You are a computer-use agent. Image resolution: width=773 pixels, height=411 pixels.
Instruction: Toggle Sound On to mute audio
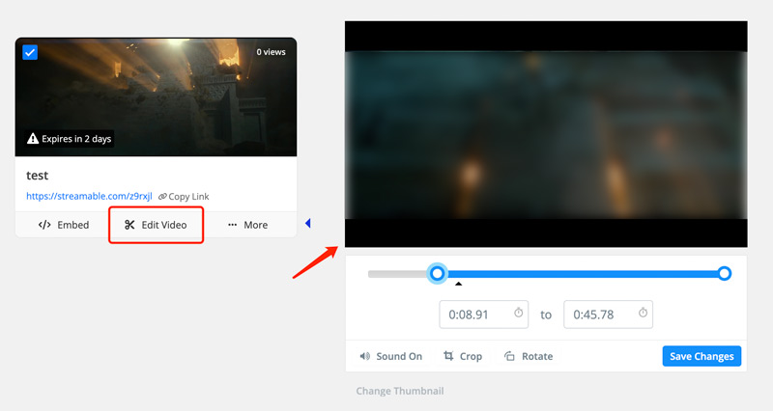[391, 356]
